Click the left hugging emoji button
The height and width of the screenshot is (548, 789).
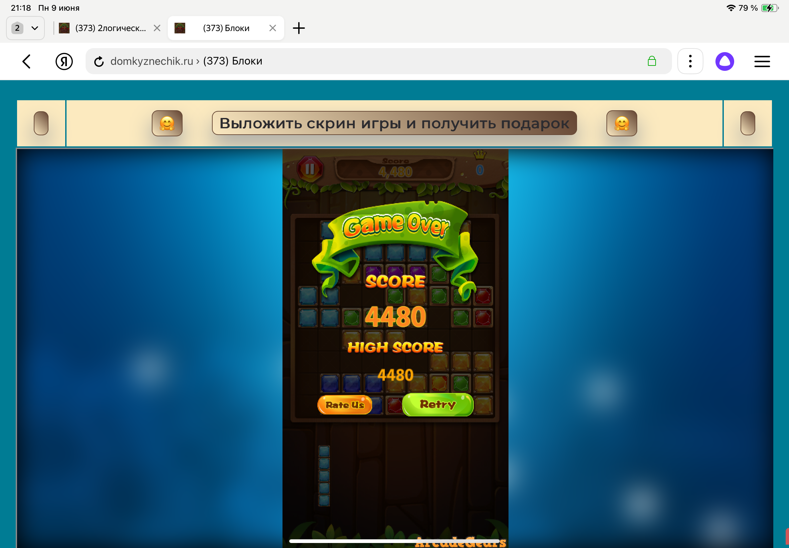pos(167,123)
